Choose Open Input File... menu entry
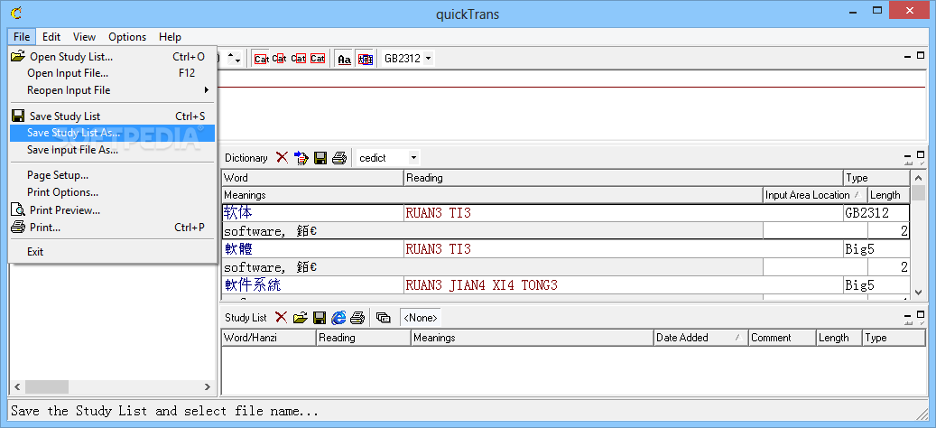Screen dimensions: 936x428 [112, 73]
